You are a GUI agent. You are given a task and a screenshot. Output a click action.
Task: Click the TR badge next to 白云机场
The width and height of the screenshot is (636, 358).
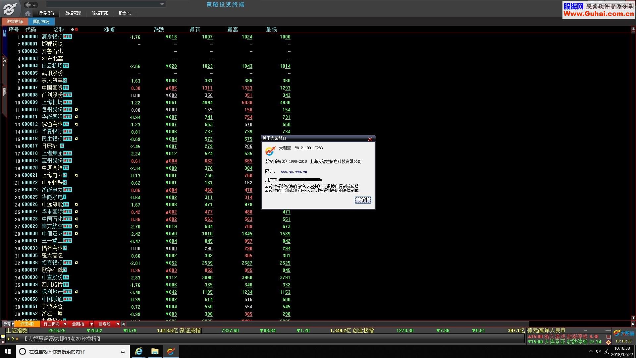coord(66,66)
